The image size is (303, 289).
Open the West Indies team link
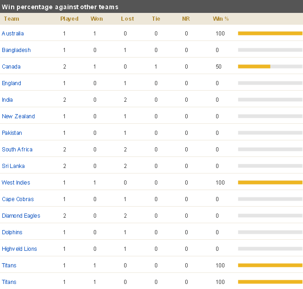click(16, 183)
